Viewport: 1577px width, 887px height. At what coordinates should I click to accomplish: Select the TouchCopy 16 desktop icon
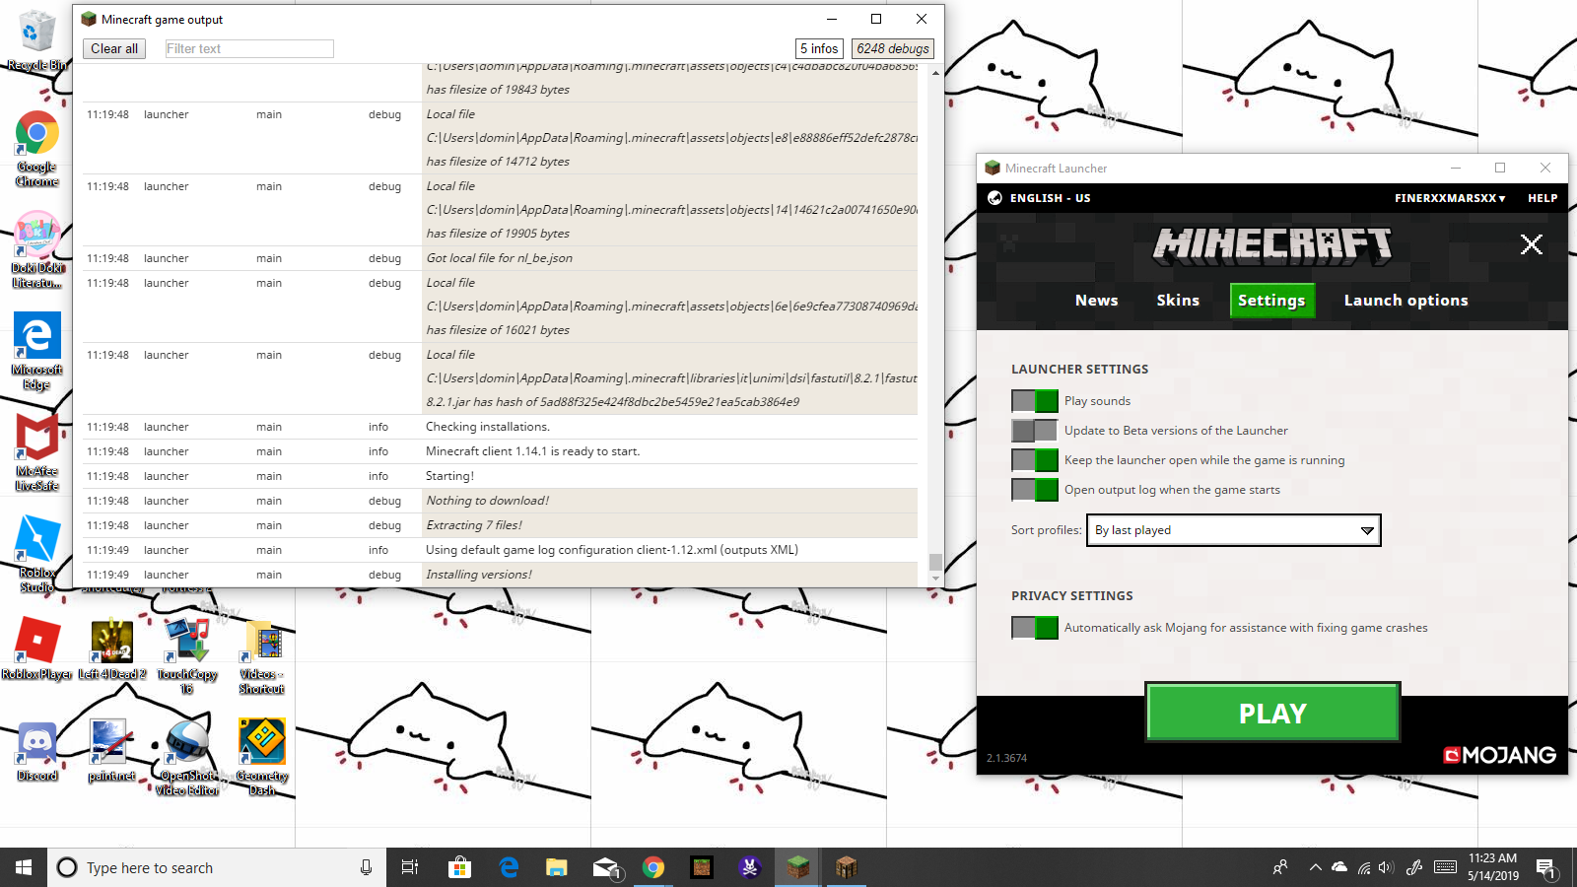pos(187,655)
